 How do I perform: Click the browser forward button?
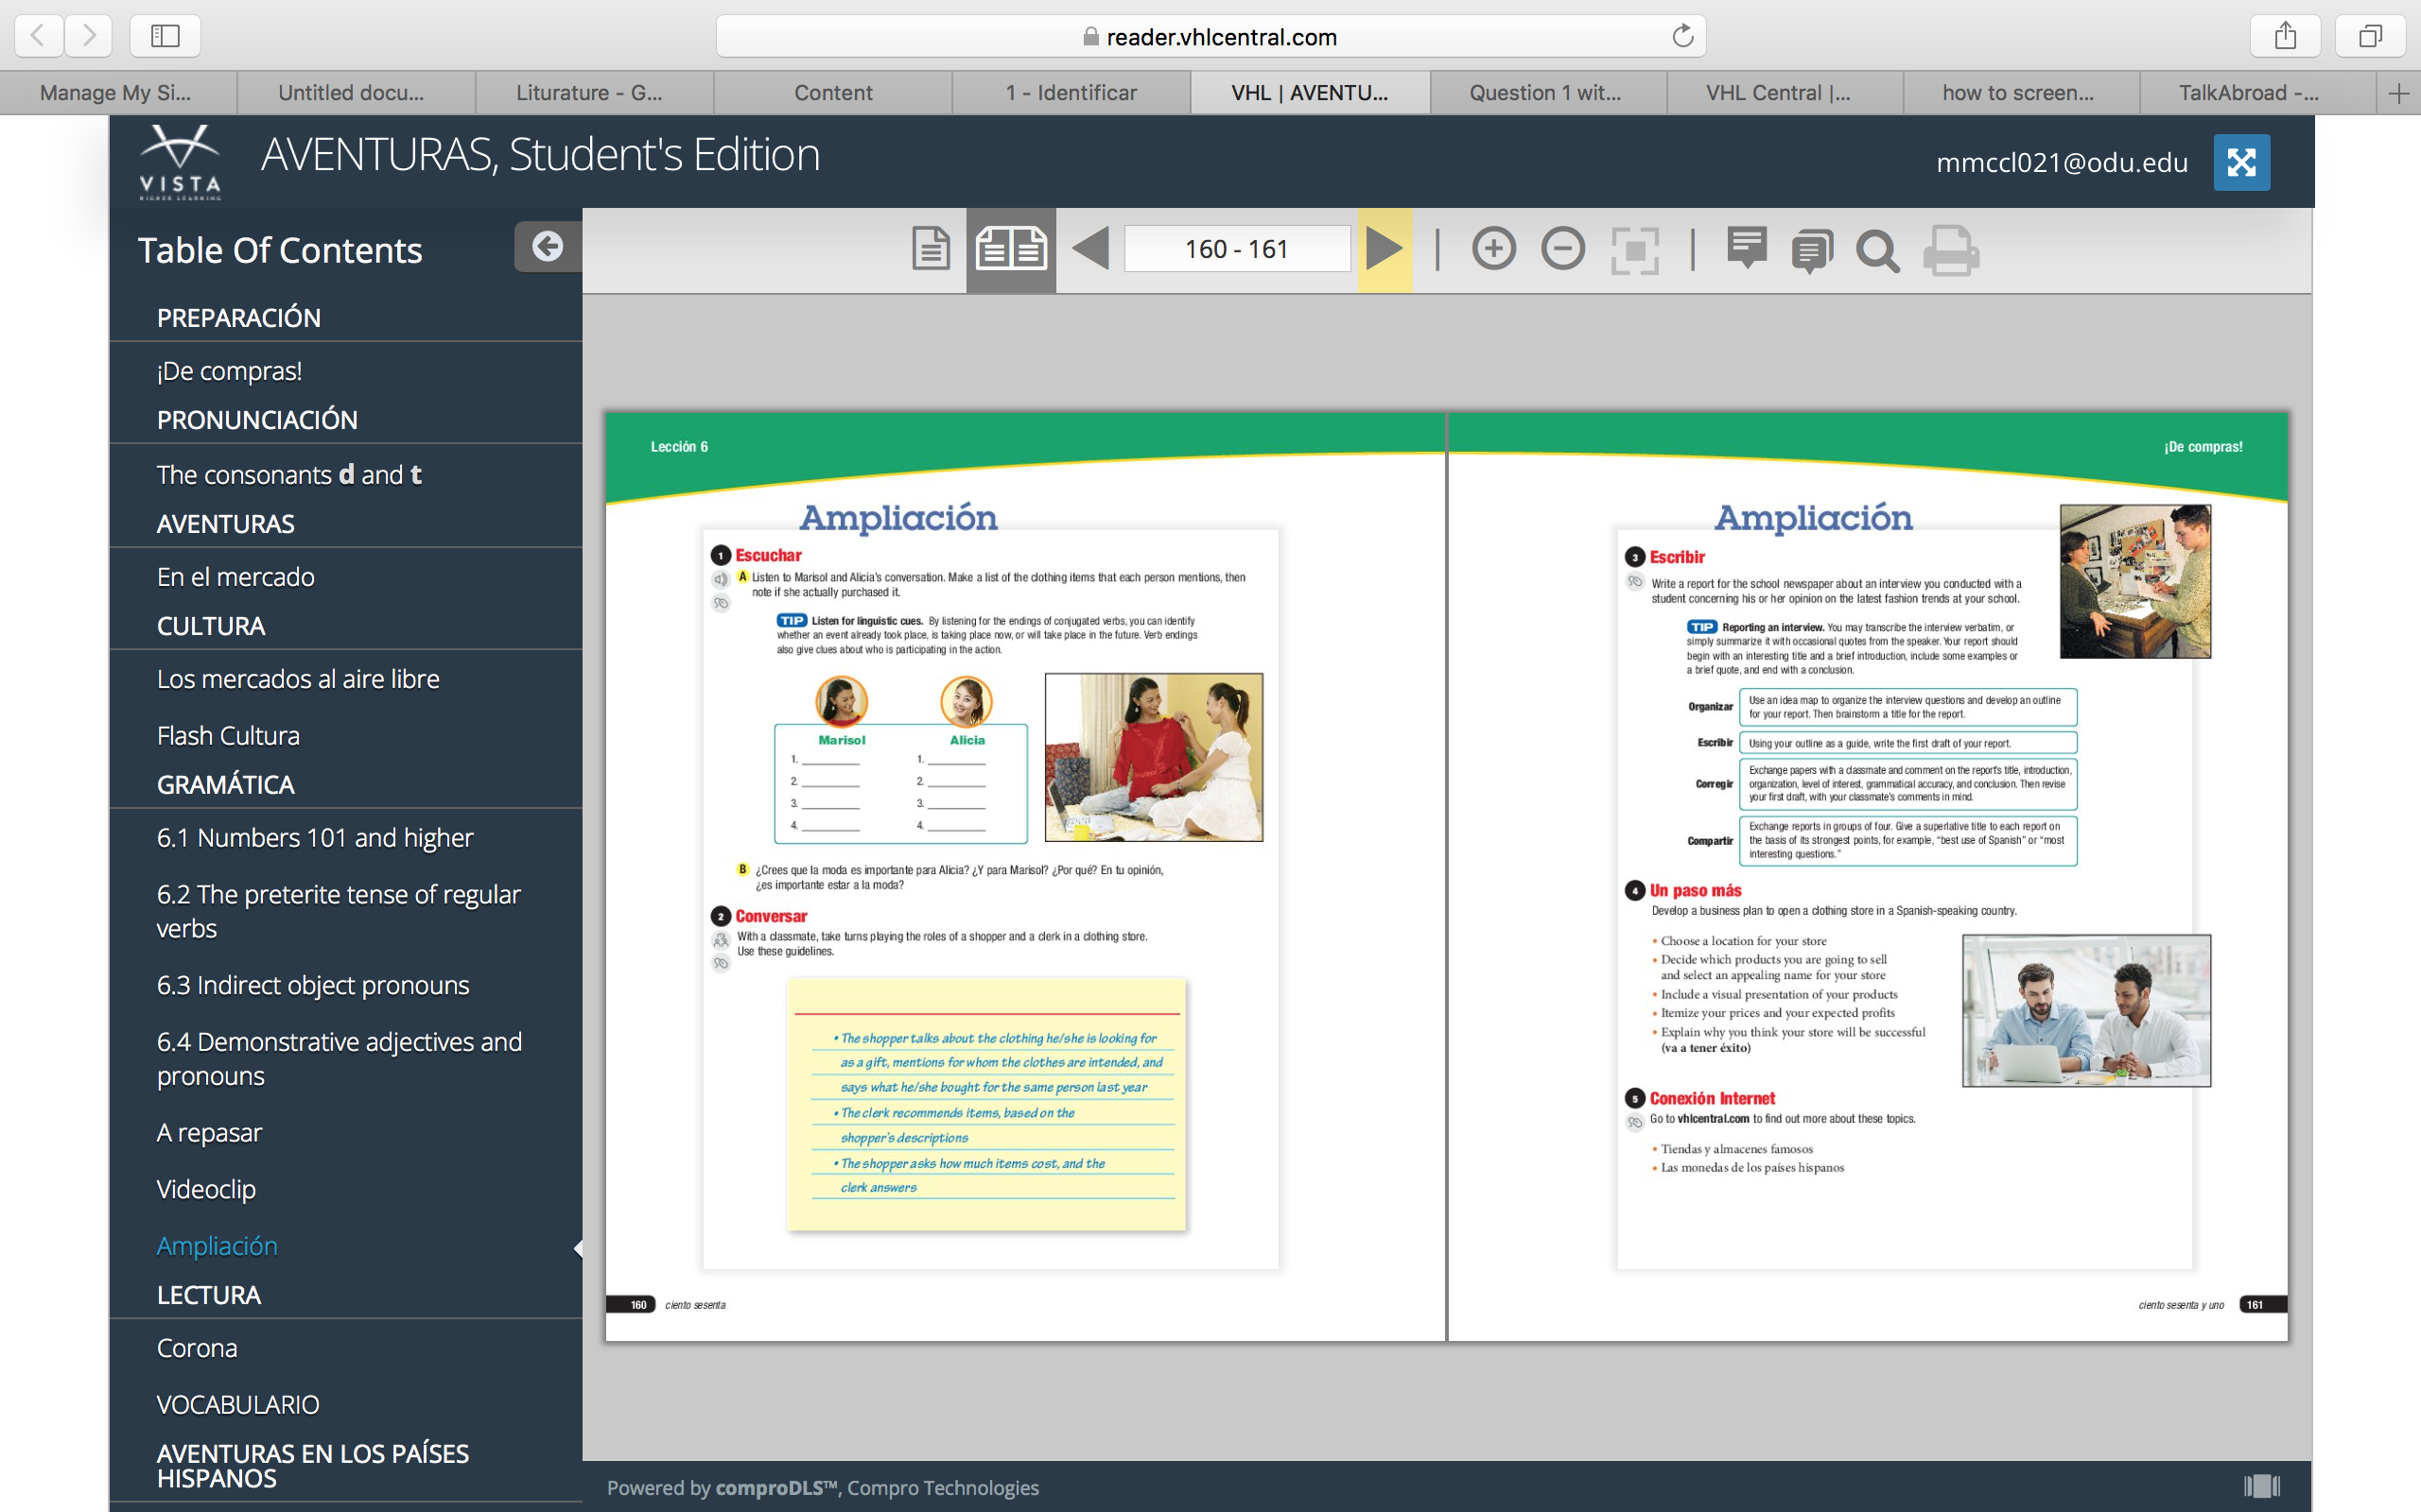[x=89, y=36]
